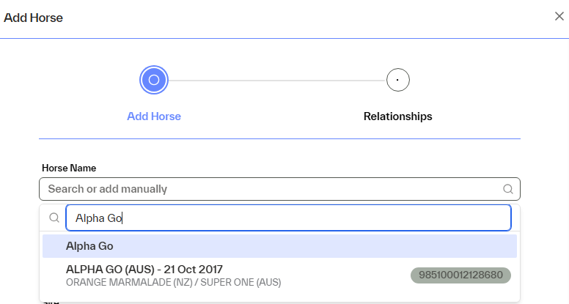This screenshot has height=304, width=569.
Task: Click search icon beside Alpha Go input
Action: click(54, 218)
